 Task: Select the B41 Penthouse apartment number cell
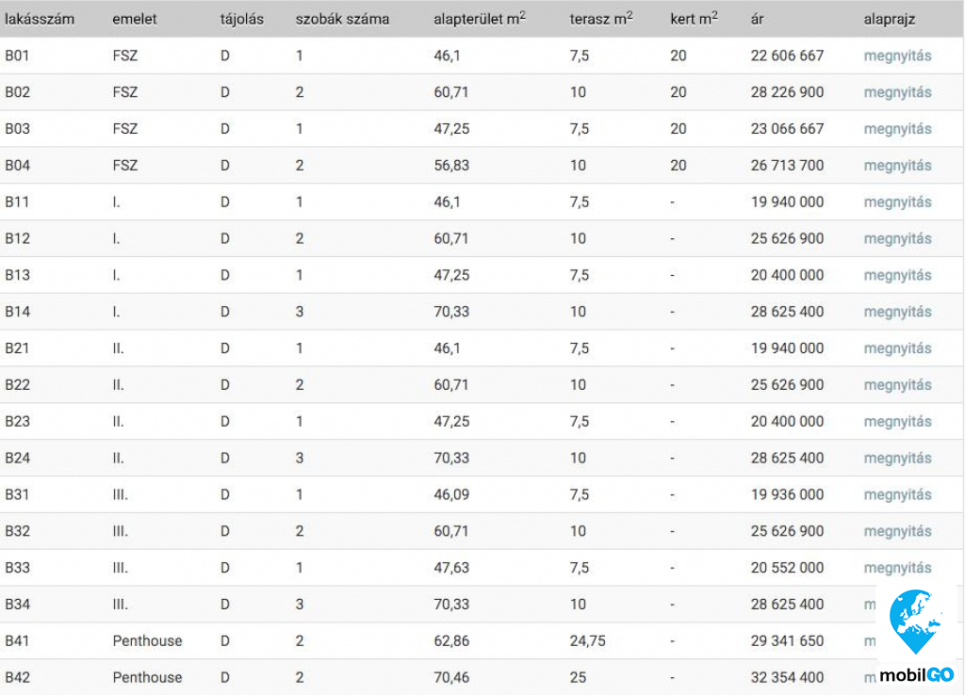[x=18, y=641]
